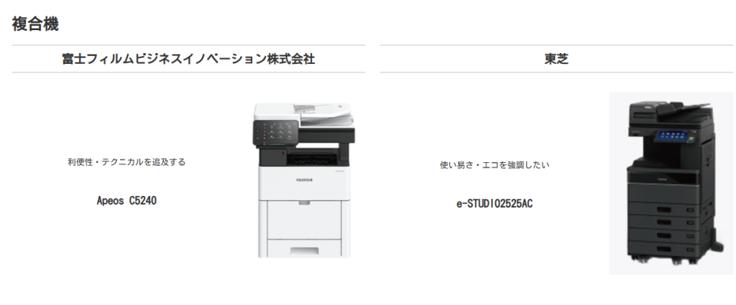
Task: Click the blue touchscreen on Toshiba copier
Action: pos(669,139)
